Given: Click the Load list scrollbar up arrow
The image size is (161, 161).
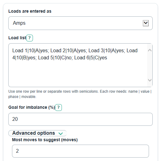Looking at the screenshot, I should coord(150,50).
